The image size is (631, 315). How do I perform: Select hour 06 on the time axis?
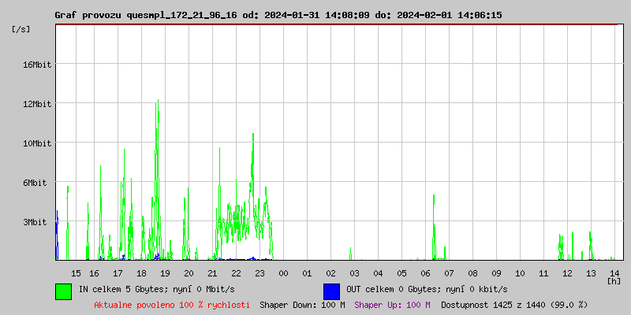click(x=425, y=272)
